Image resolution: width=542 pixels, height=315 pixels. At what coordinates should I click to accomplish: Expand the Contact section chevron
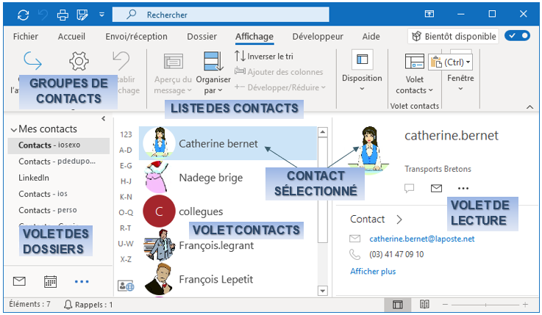click(x=399, y=220)
